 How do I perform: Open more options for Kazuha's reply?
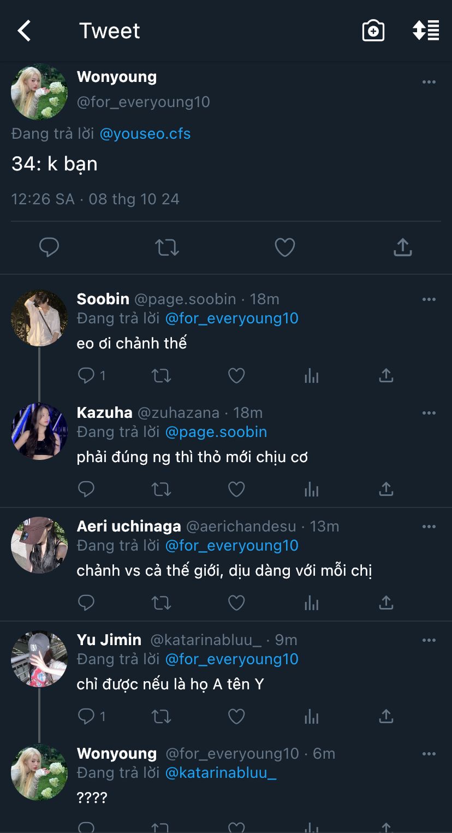click(x=429, y=413)
